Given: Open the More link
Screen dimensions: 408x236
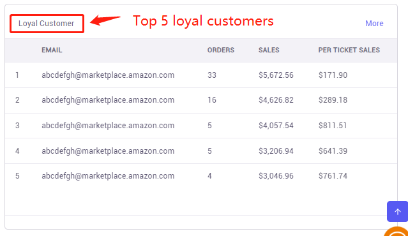Looking at the screenshot, I should (x=374, y=24).
